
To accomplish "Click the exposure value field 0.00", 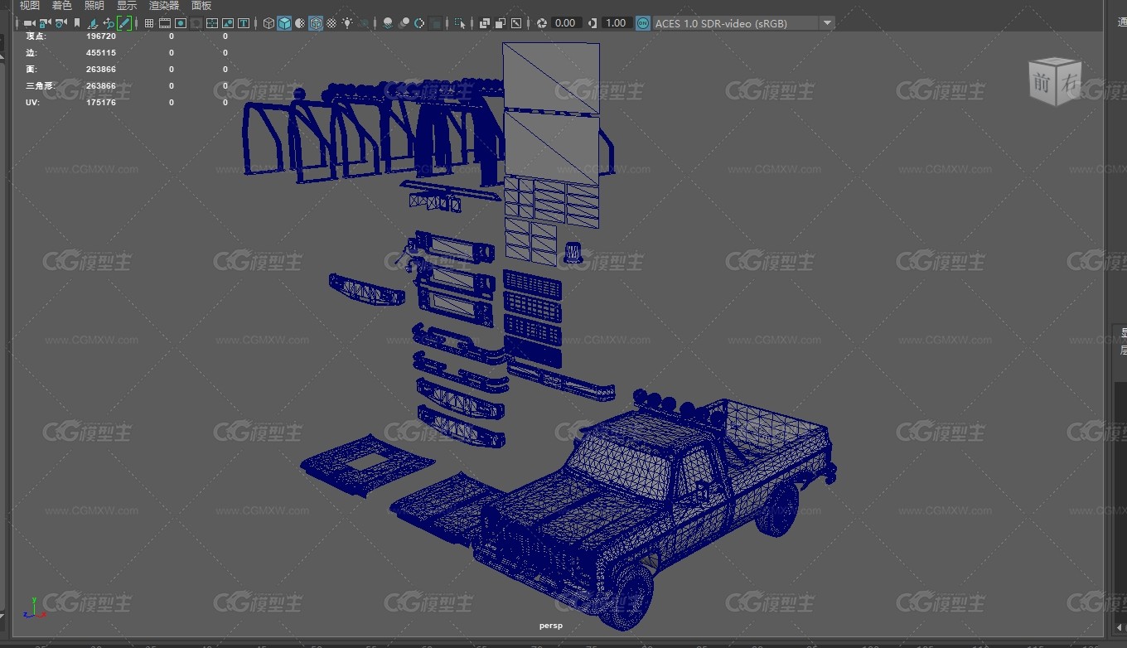I will [x=565, y=23].
